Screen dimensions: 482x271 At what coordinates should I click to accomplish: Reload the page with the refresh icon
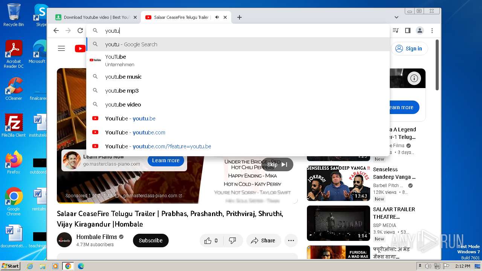coord(80,30)
